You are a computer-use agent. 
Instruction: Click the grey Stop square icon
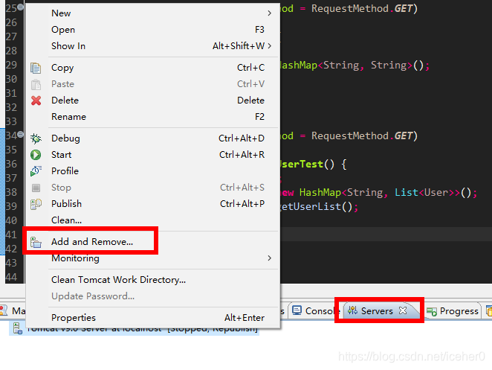point(36,188)
